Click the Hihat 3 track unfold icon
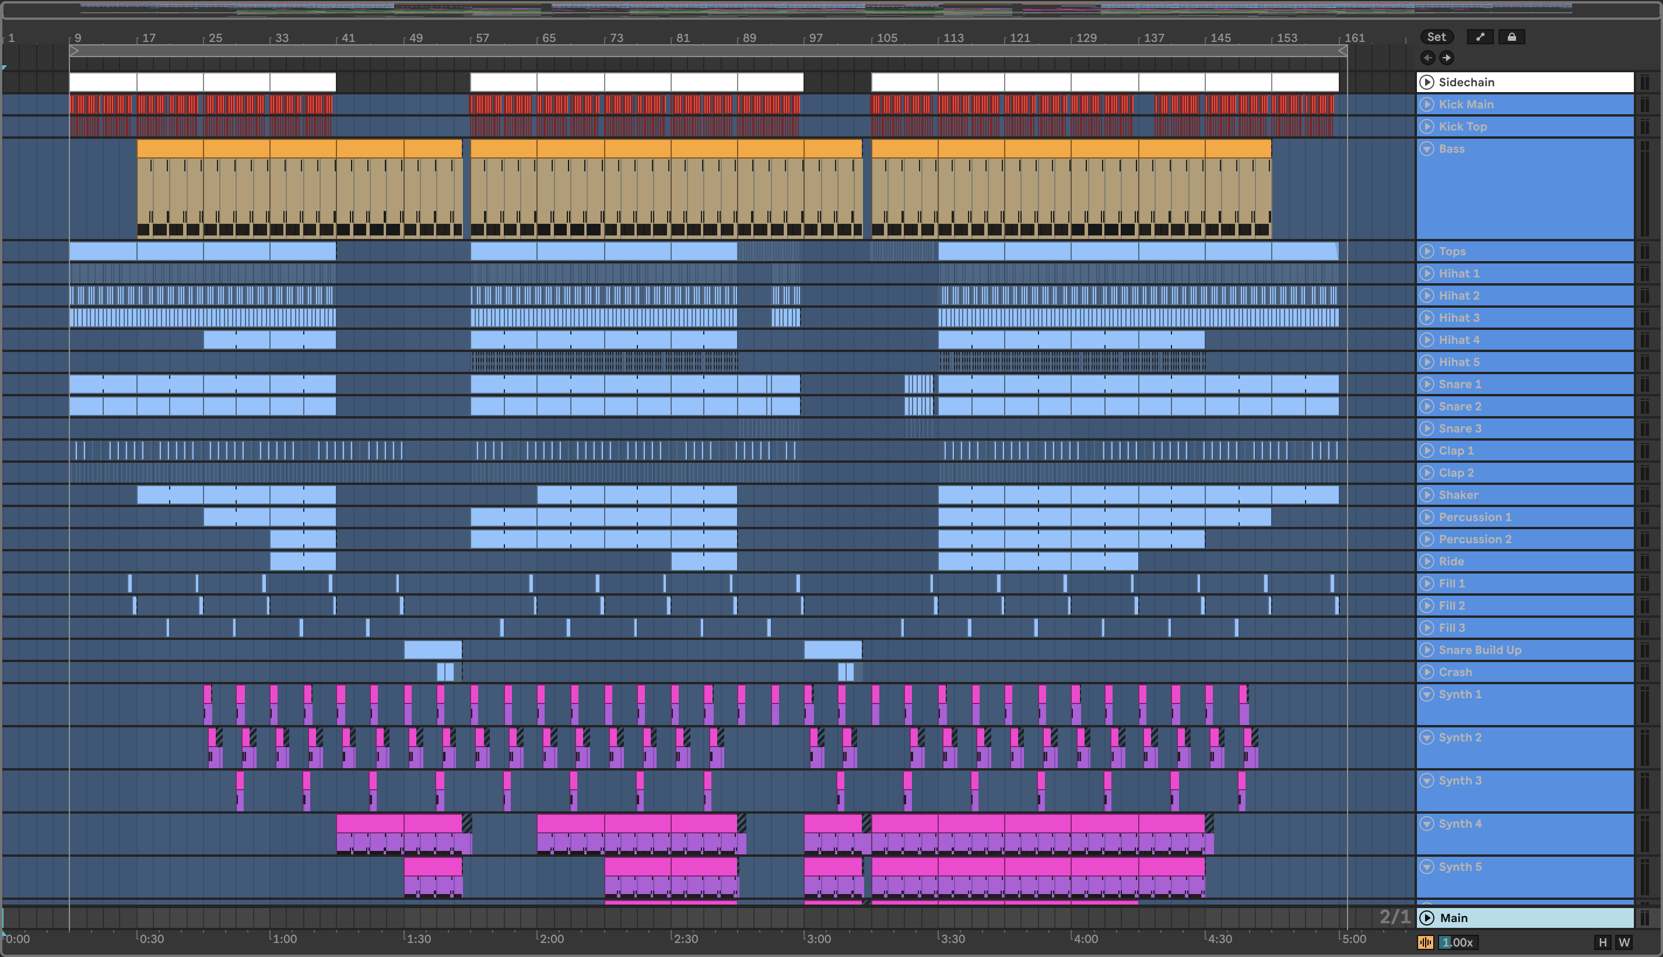Viewport: 1663px width, 957px height. pyautogui.click(x=1427, y=318)
